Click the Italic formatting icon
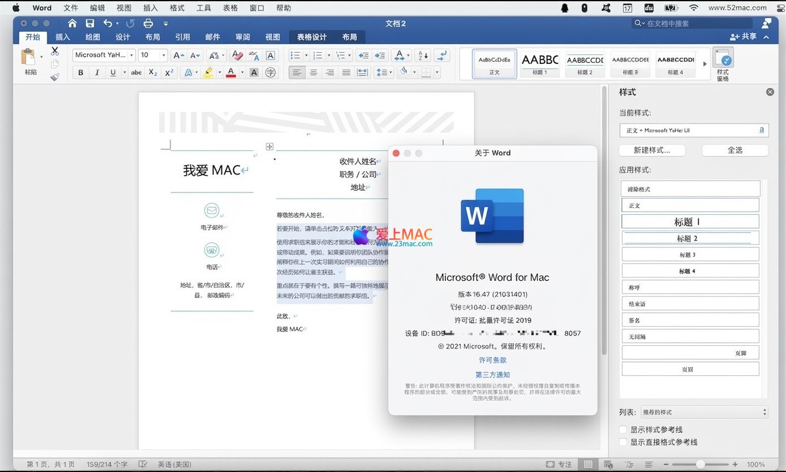 pyautogui.click(x=97, y=73)
